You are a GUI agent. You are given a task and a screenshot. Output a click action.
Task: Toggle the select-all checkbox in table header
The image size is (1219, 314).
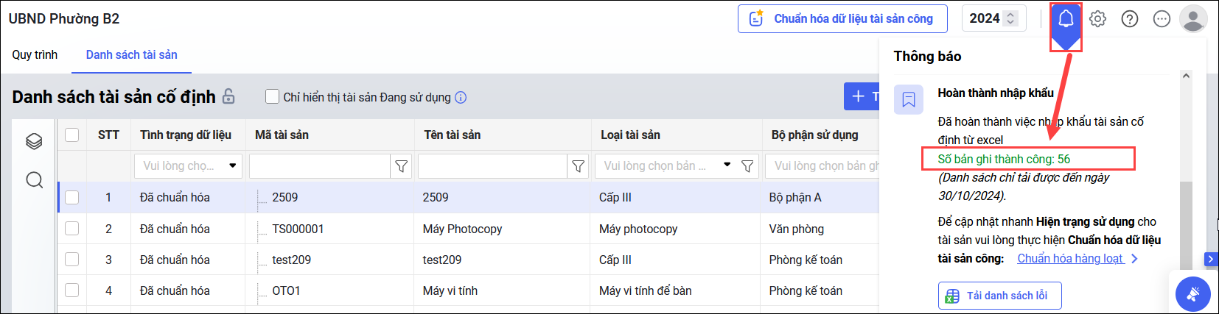(71, 135)
